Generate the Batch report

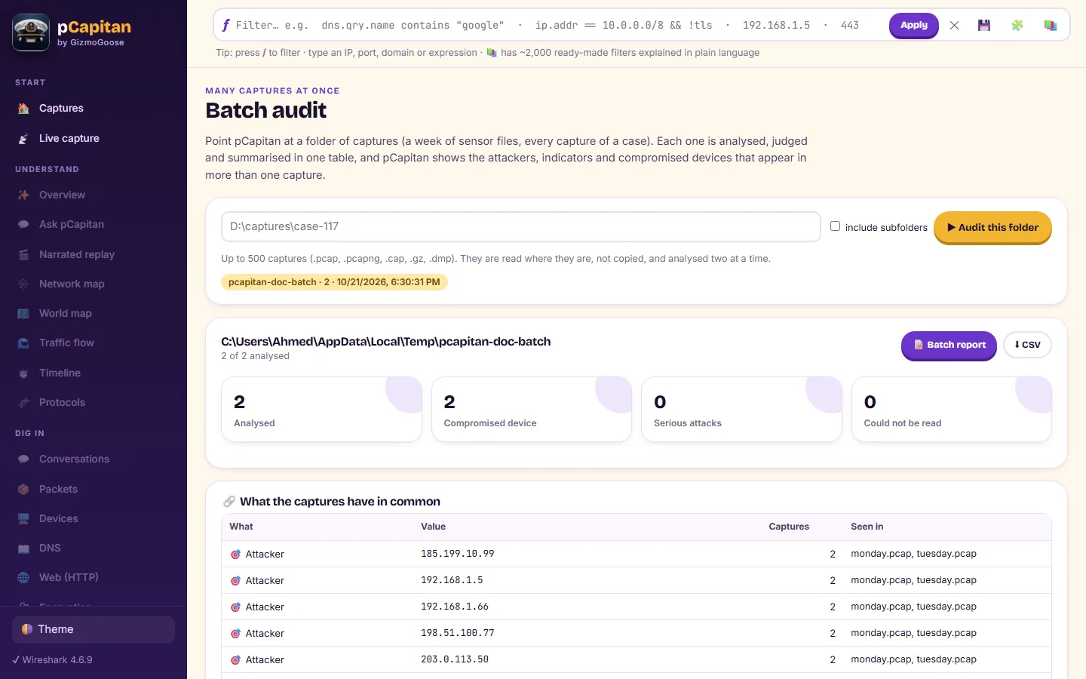coord(949,345)
